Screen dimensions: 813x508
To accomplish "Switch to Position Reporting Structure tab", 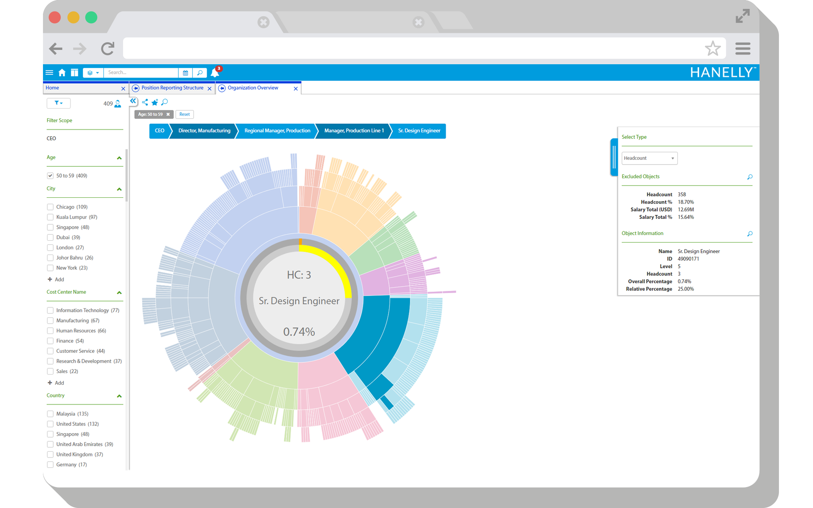I will [x=172, y=88].
